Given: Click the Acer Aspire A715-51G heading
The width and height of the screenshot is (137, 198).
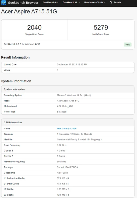Looking at the screenshot, I should pyautogui.click(x=29, y=11).
